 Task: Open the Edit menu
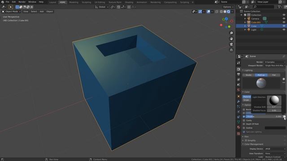14,2
